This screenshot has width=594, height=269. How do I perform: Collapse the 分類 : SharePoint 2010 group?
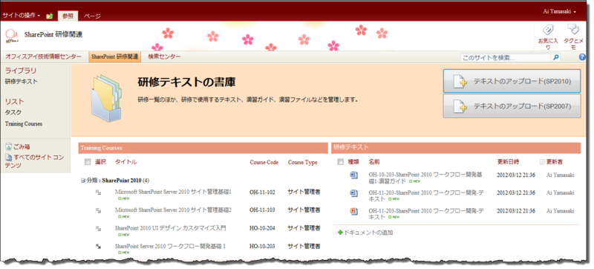[83, 181]
